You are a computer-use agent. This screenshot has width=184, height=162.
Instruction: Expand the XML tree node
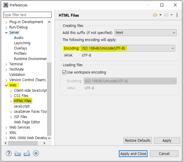[6, 133]
